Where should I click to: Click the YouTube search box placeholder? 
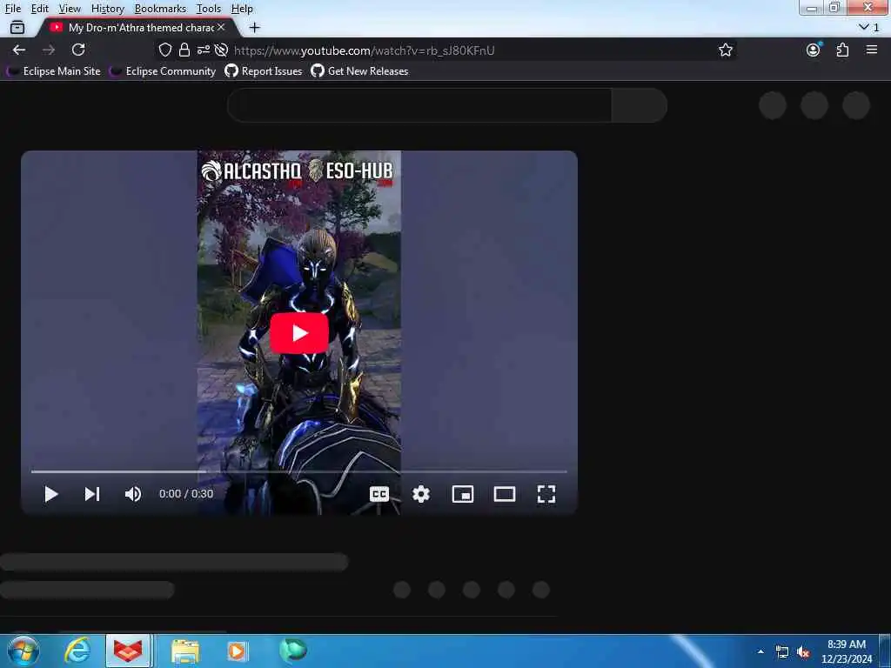click(420, 105)
